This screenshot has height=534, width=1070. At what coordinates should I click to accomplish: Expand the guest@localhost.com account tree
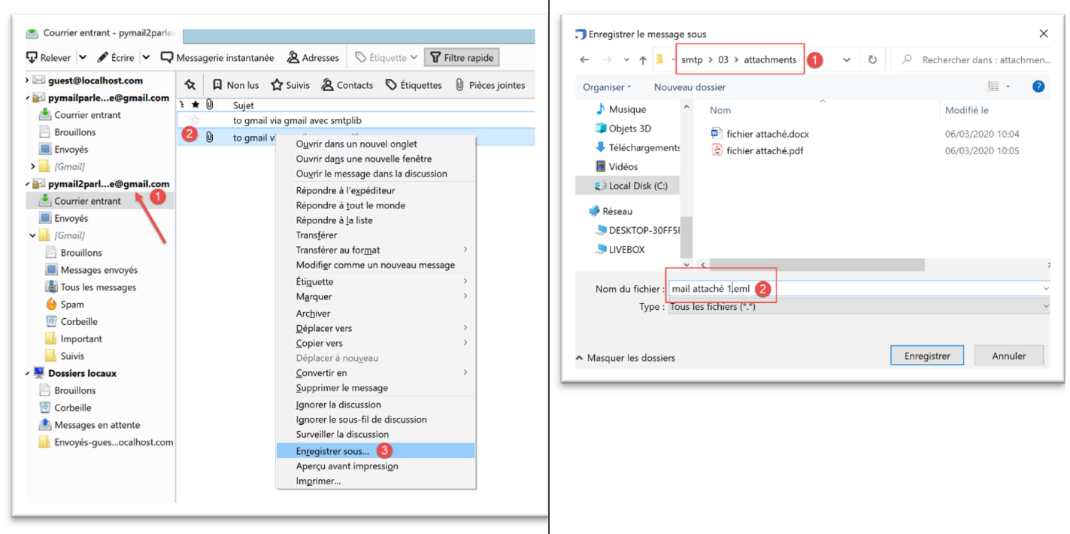click(x=29, y=80)
